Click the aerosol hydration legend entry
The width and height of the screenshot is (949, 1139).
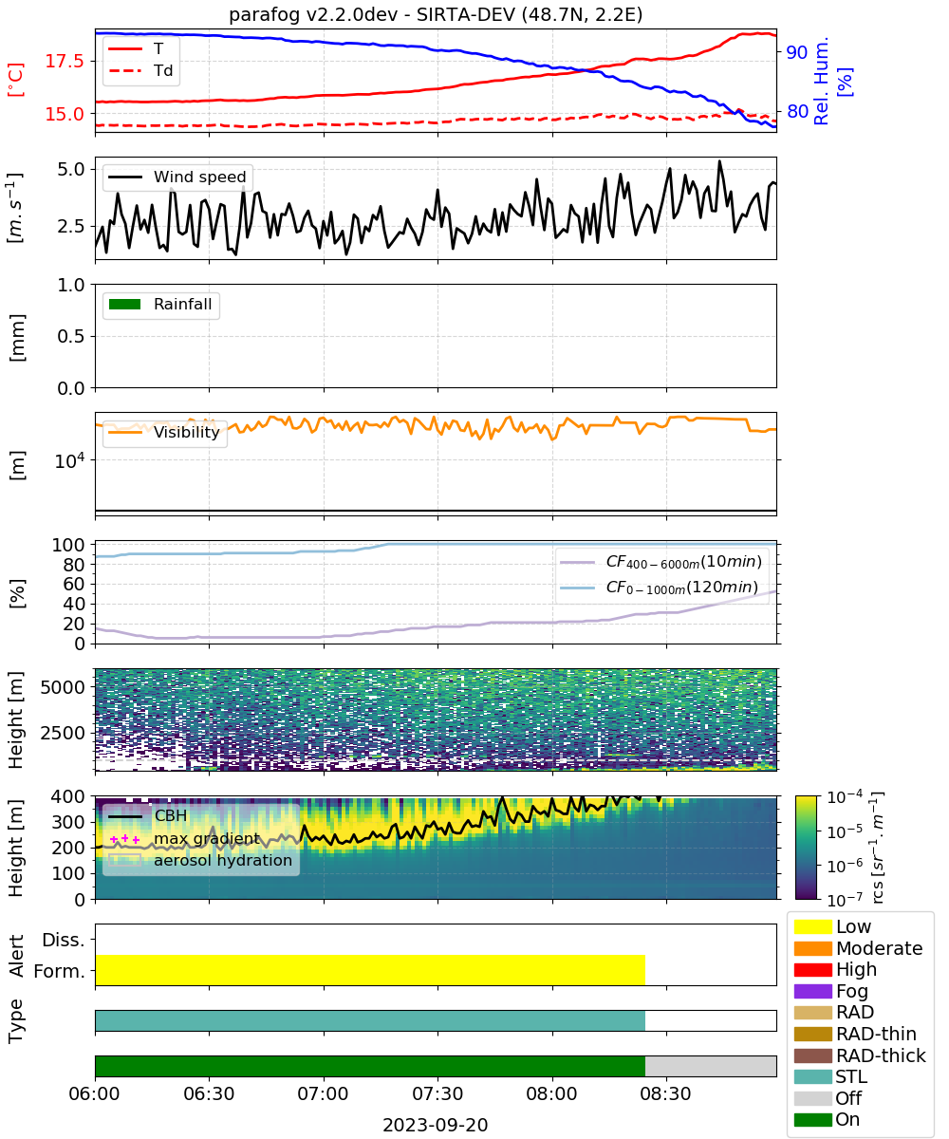click(201, 861)
